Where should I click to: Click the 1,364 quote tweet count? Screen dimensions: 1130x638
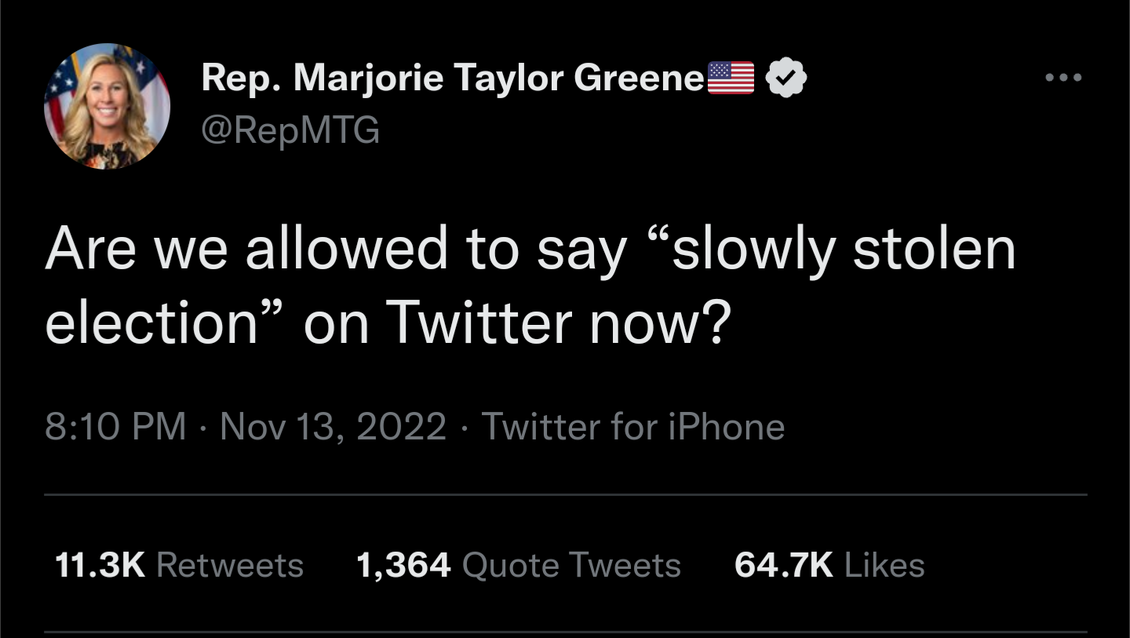[403, 565]
